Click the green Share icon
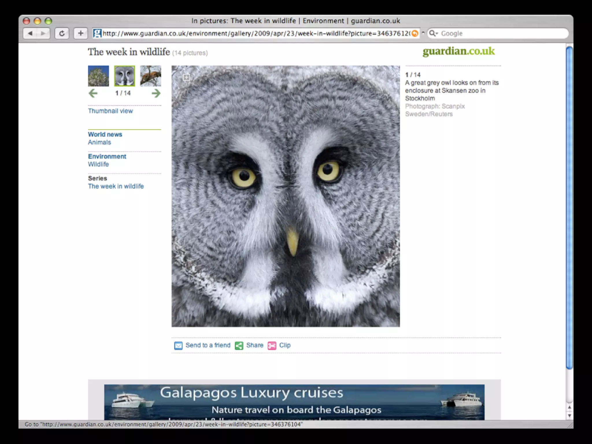The height and width of the screenshot is (444, 592). click(239, 345)
